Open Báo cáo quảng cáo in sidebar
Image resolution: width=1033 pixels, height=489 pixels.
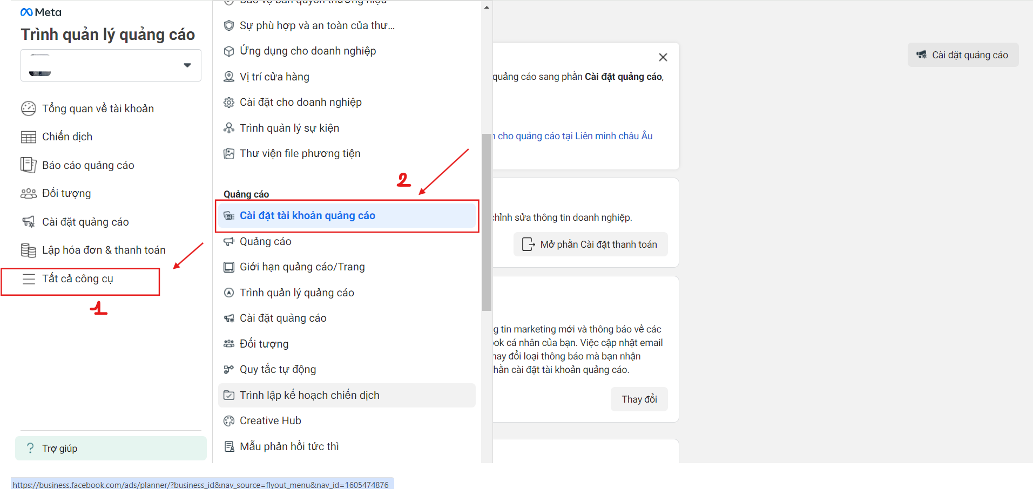(89, 165)
